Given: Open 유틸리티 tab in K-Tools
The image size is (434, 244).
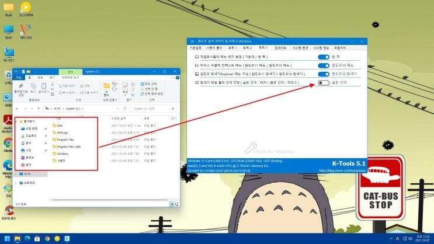Looking at the screenshot, I should tap(340, 48).
